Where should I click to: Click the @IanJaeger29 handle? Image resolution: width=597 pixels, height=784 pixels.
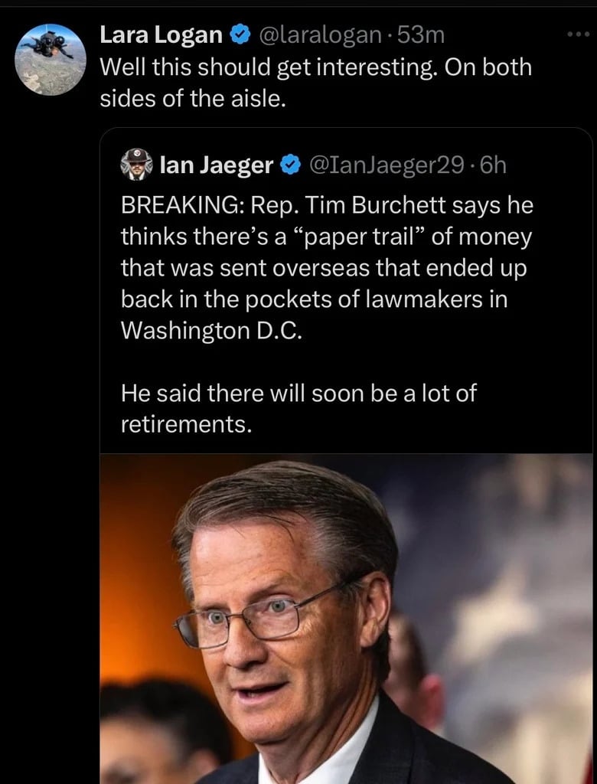385,165
